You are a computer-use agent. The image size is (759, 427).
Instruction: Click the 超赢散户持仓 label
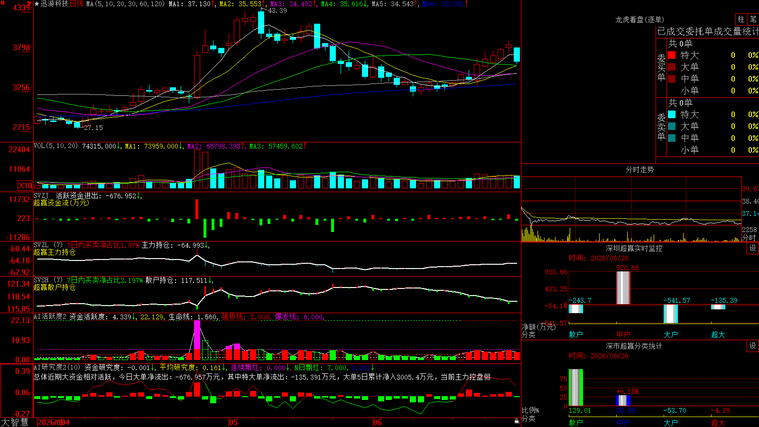[55, 287]
